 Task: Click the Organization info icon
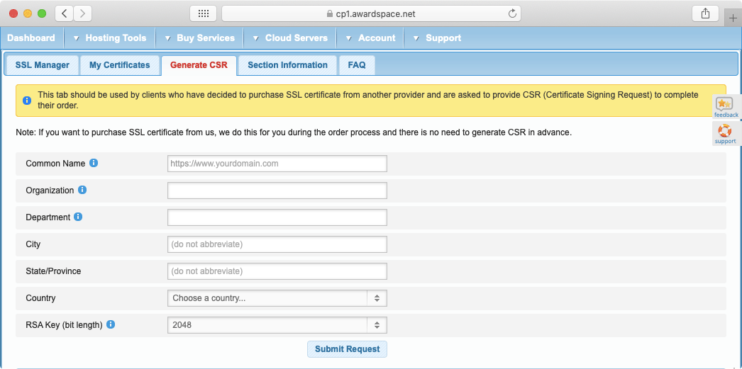tap(82, 191)
